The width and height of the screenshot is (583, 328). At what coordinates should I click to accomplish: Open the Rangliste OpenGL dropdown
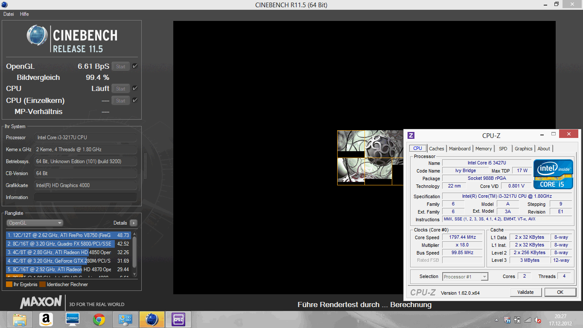pyautogui.click(x=35, y=223)
